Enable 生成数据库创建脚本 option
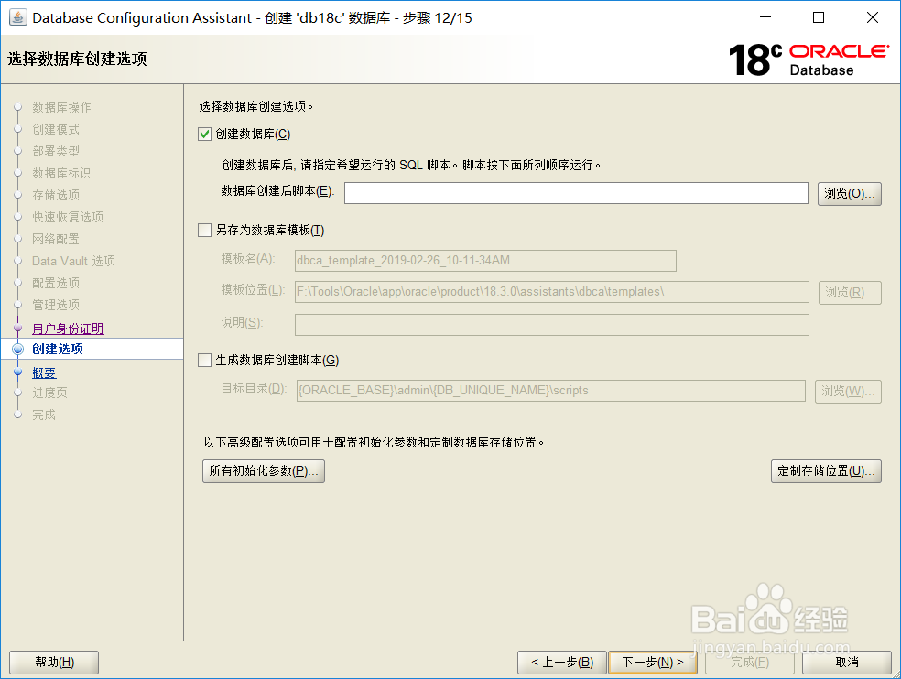Screen dimensions: 901x679 [x=203, y=360]
